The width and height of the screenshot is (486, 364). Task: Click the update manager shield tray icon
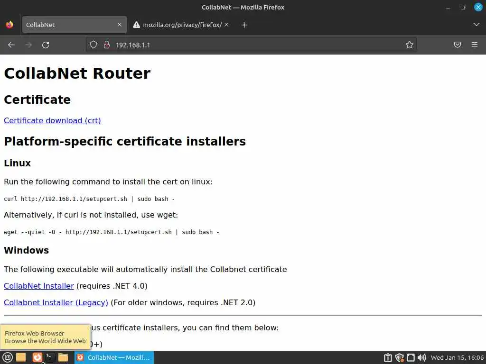point(400,358)
